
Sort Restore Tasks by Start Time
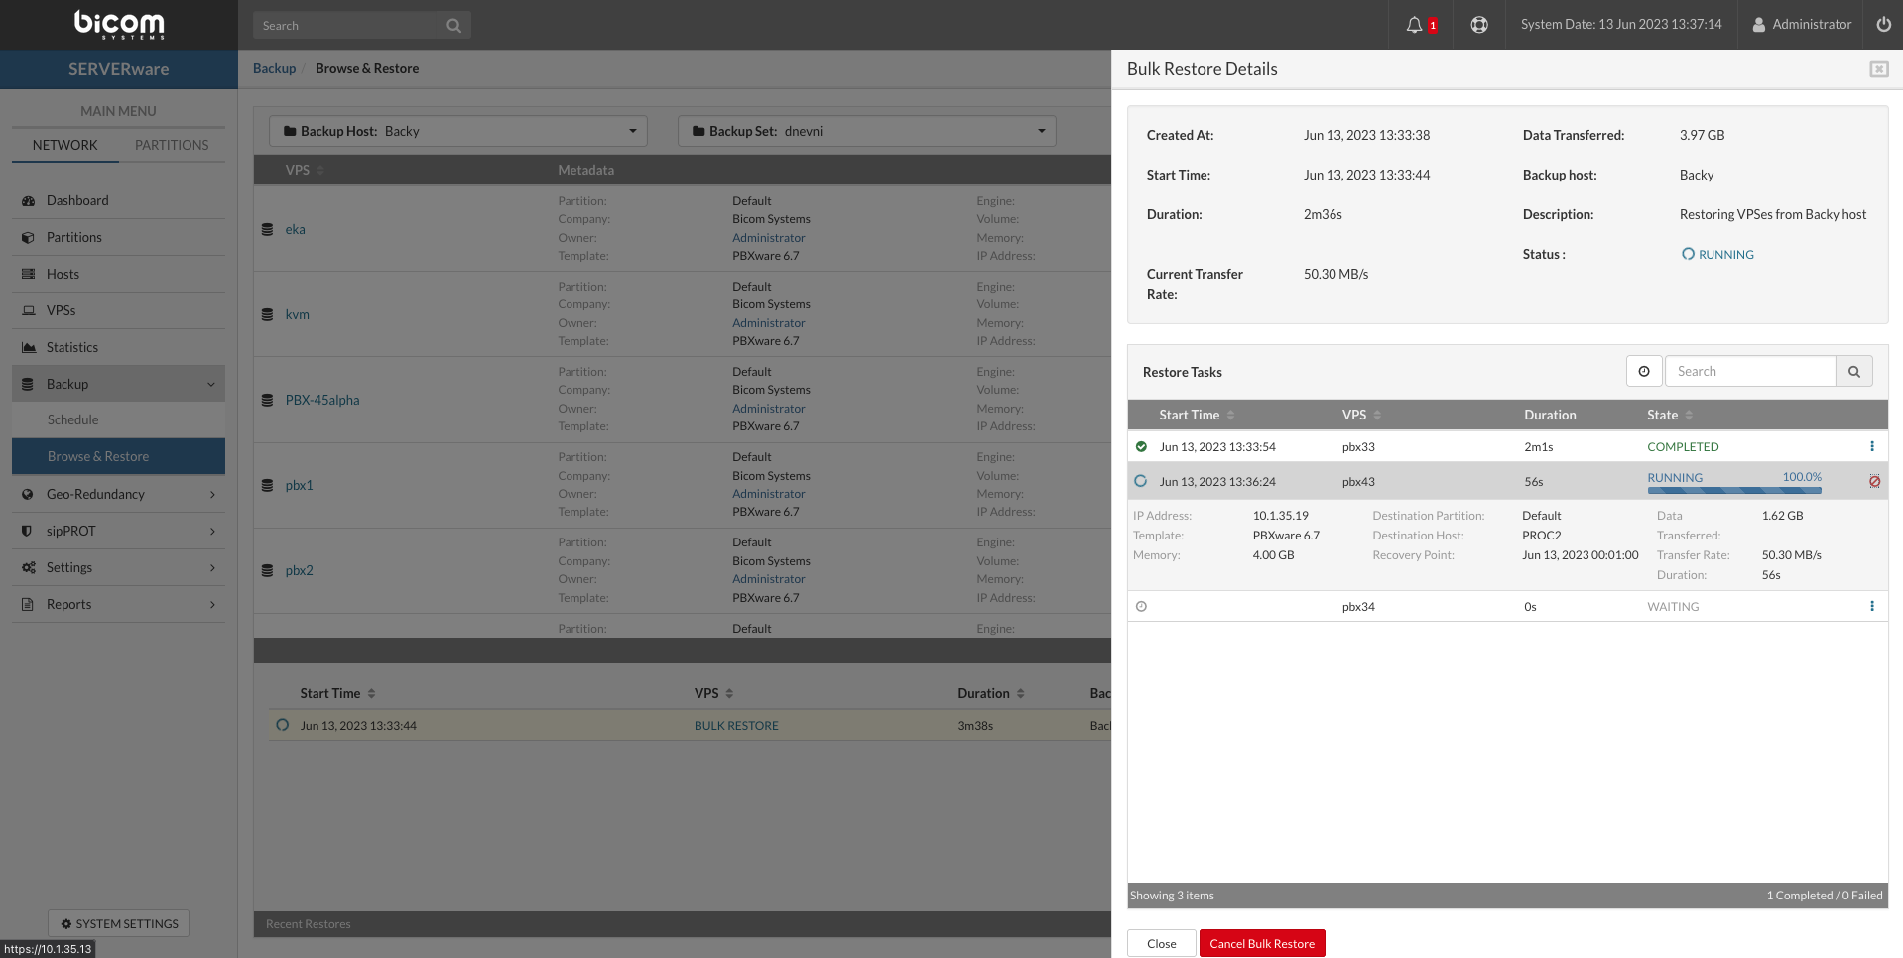point(1197,416)
